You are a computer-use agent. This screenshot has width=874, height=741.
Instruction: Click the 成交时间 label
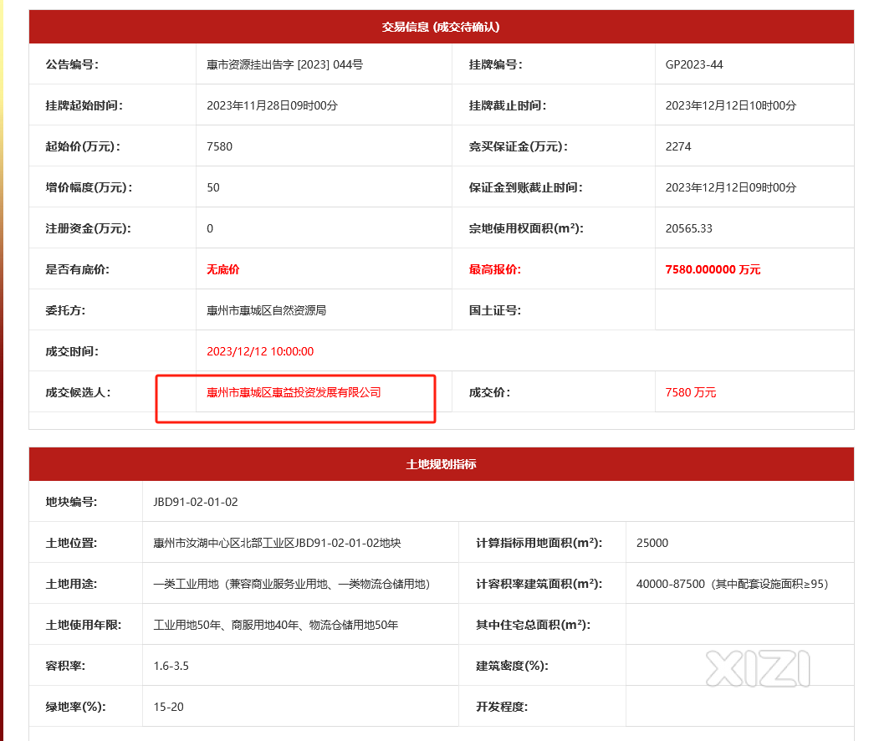pos(72,351)
